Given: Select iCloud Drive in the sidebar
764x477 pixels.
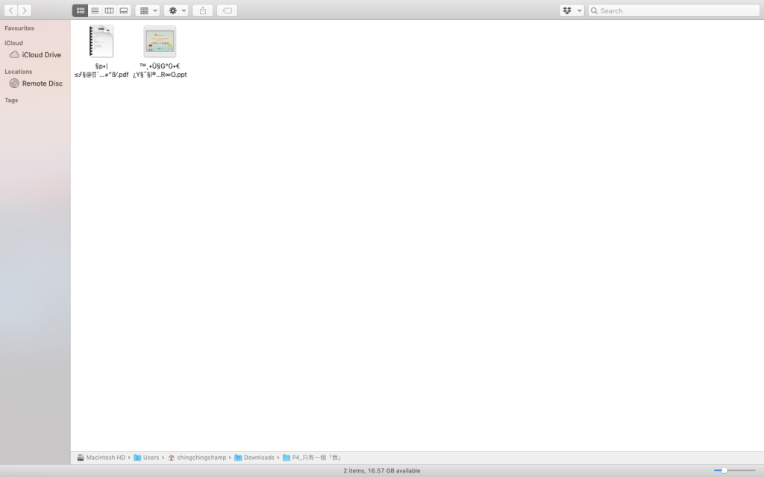Looking at the screenshot, I should [x=41, y=55].
